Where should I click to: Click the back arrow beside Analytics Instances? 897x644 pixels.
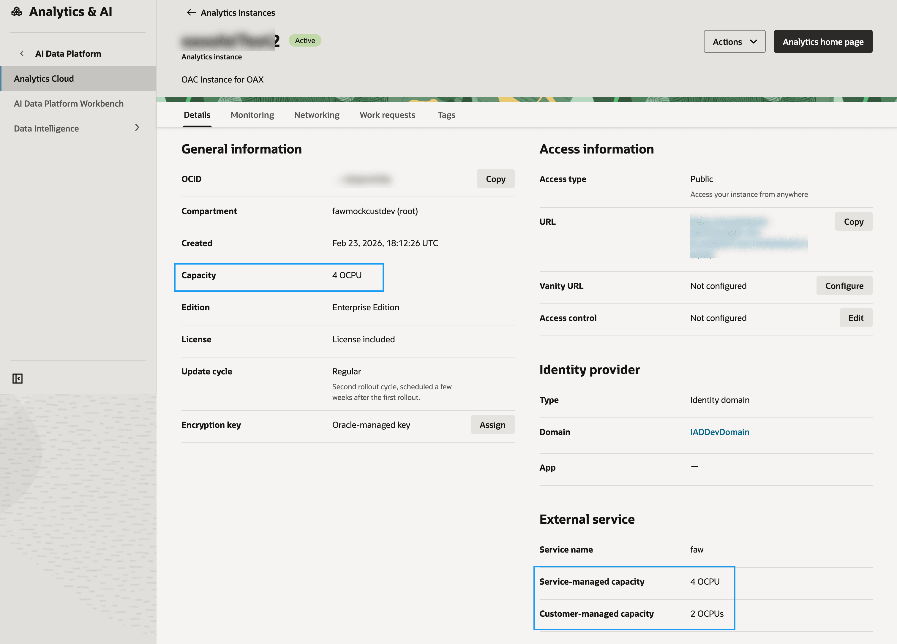(x=191, y=12)
